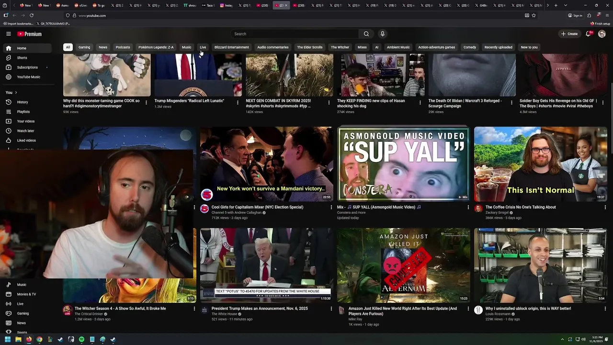The image size is (613, 345).
Task: Open Import bookmarks bookmark bar item
Action: (18, 23)
